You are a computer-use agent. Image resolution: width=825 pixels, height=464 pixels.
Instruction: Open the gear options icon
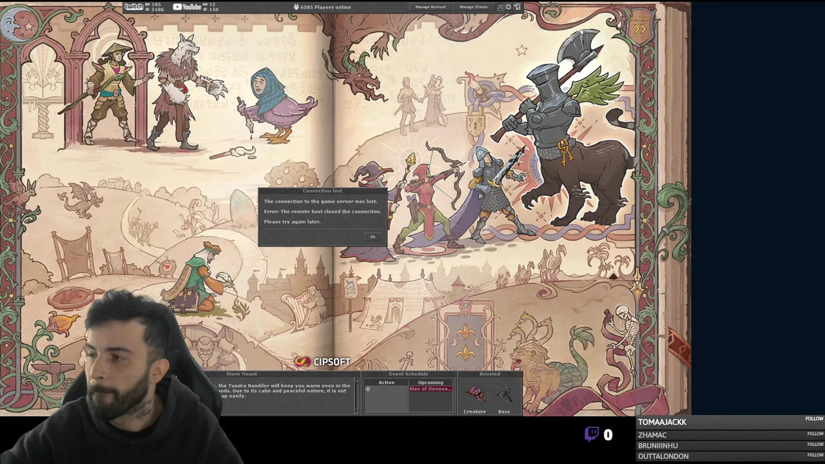tap(509, 7)
